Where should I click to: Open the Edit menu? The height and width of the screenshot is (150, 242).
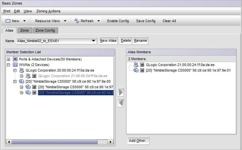pos(17,11)
